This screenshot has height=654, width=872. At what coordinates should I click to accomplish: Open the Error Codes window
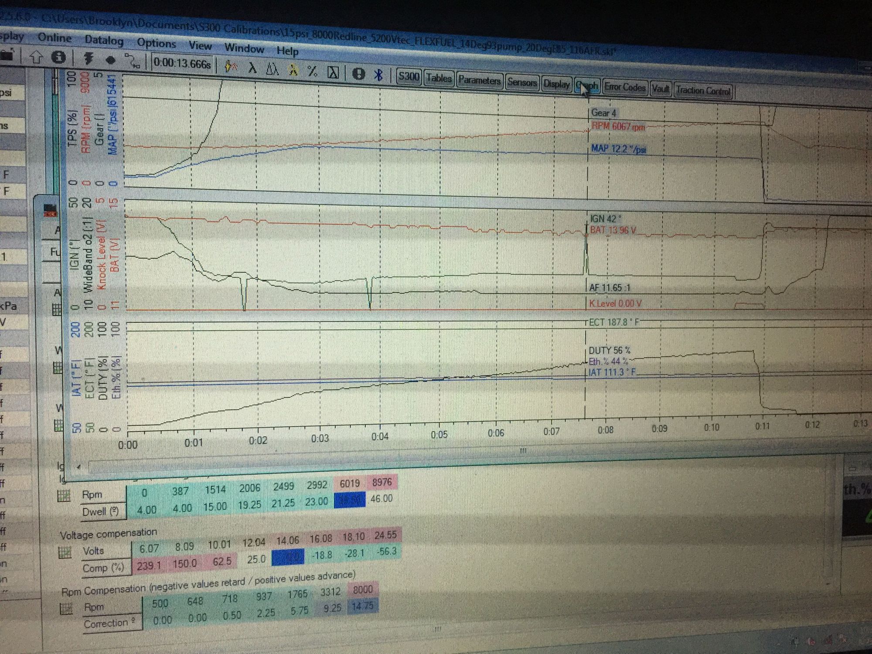click(624, 88)
